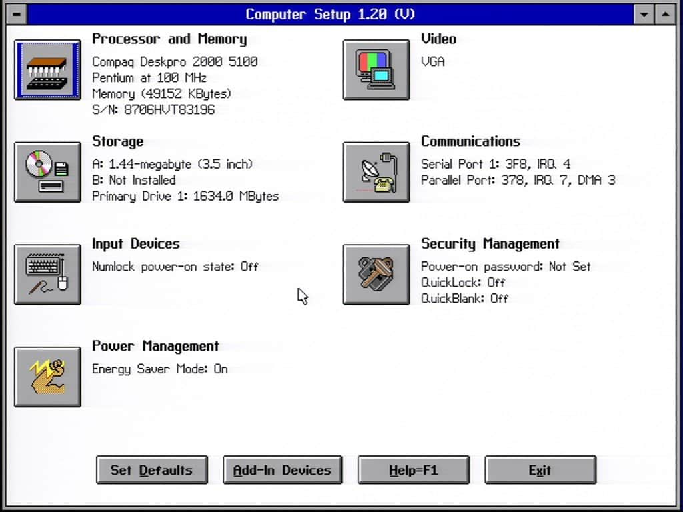Image resolution: width=683 pixels, height=512 pixels.
Task: Open the Input Devices keyboard icon
Action: [47, 274]
